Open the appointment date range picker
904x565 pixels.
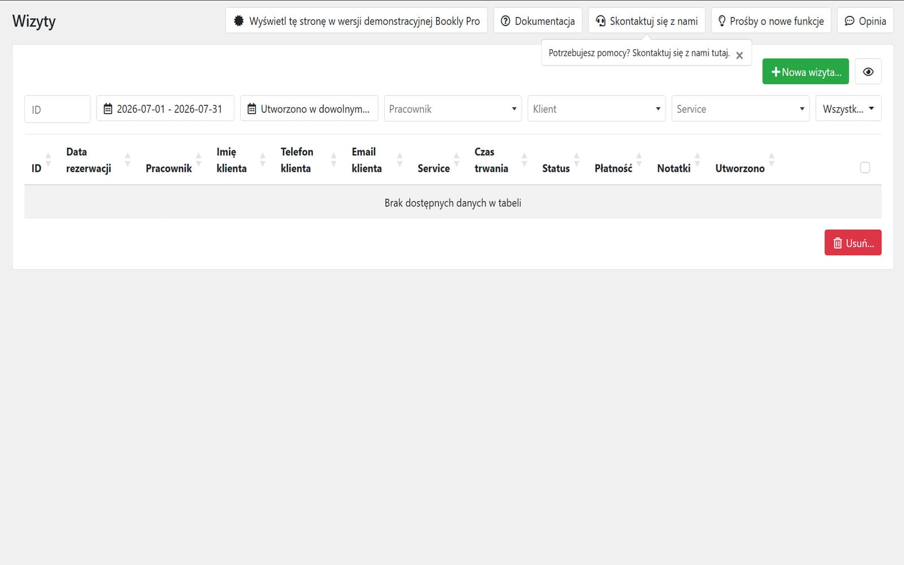click(x=165, y=108)
